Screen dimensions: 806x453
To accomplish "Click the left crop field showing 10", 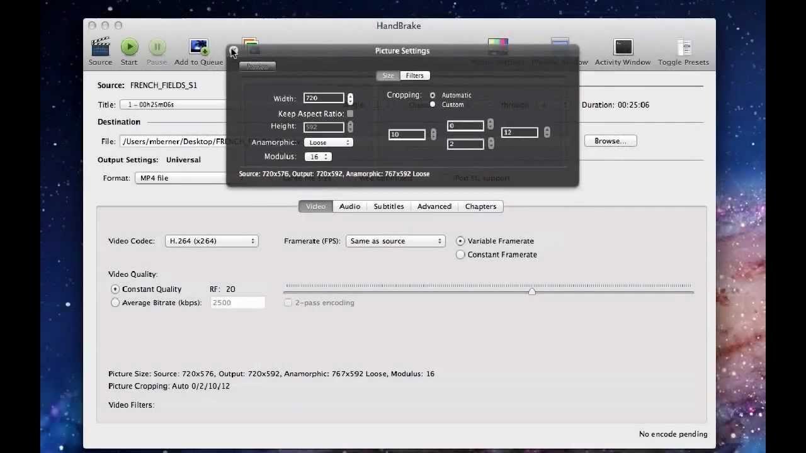I will click(407, 134).
